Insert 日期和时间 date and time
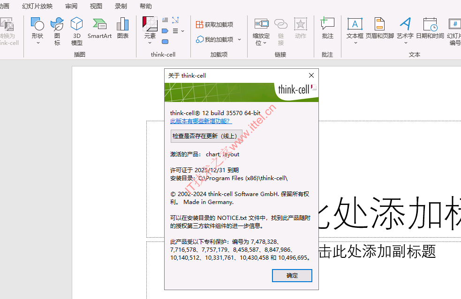Image resolution: width=461 pixels, height=299 pixels. click(430, 29)
